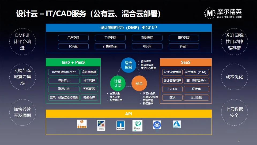Click the 资源监控 bullet text
This screenshot has height=145, width=257.
[146, 61]
